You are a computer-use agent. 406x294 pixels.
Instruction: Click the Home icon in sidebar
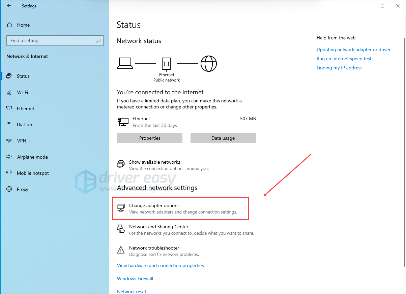[x=9, y=25]
